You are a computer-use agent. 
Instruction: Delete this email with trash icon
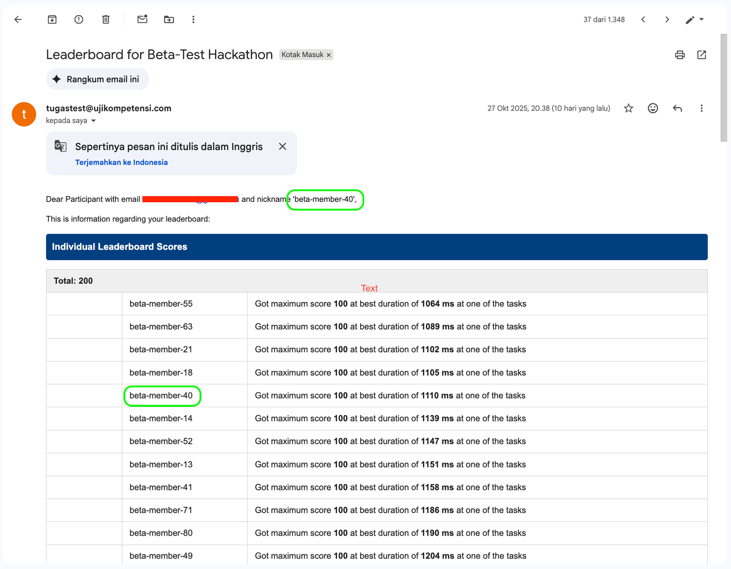[106, 19]
